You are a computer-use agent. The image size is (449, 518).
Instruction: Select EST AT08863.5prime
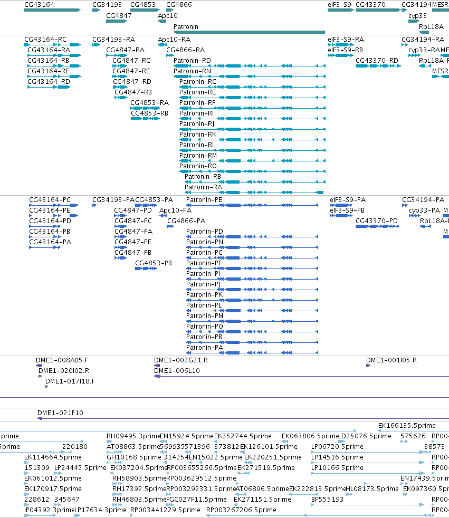click(114, 452)
